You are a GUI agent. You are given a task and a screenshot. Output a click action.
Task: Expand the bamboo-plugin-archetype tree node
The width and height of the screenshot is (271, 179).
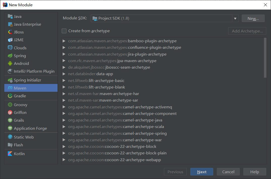64,41
